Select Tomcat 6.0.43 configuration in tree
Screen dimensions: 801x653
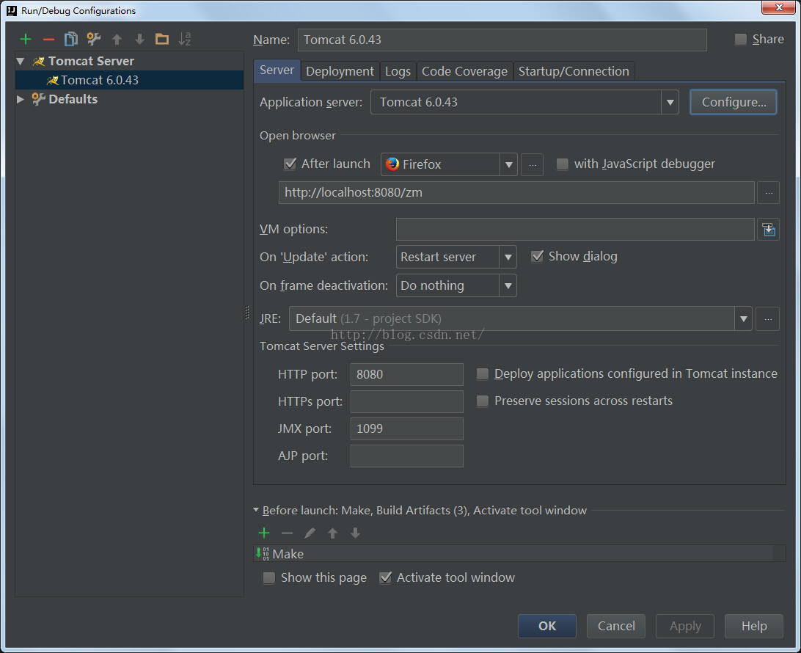tap(130, 80)
